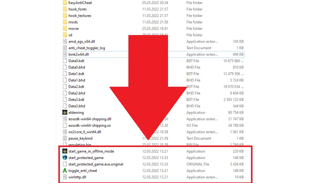Select the 'Data2.bdt' file name
Screen dimensions: 325x183
76,86
